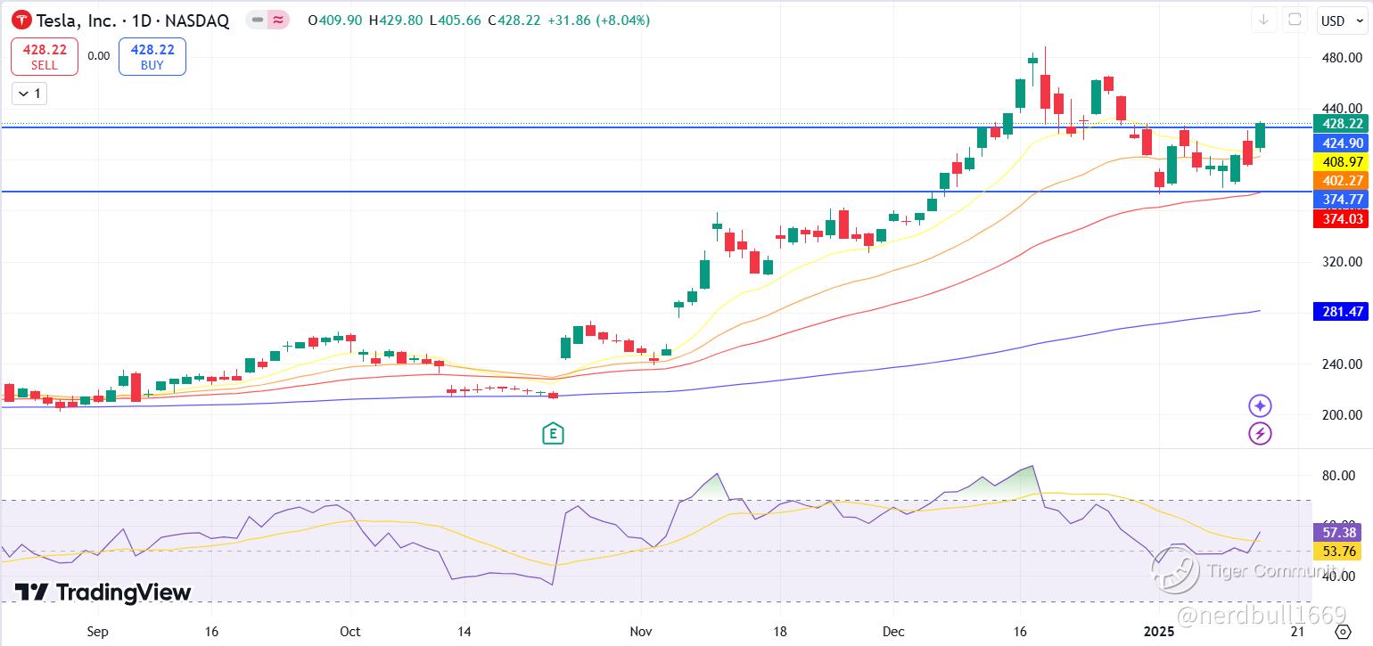Click the Tesla logo icon
The image size is (1373, 646).
(x=22, y=20)
